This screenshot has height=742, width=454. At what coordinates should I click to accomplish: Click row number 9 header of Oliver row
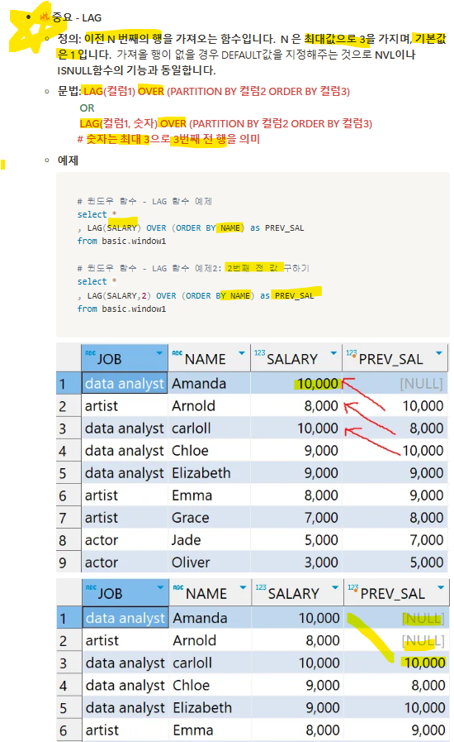click(x=69, y=562)
